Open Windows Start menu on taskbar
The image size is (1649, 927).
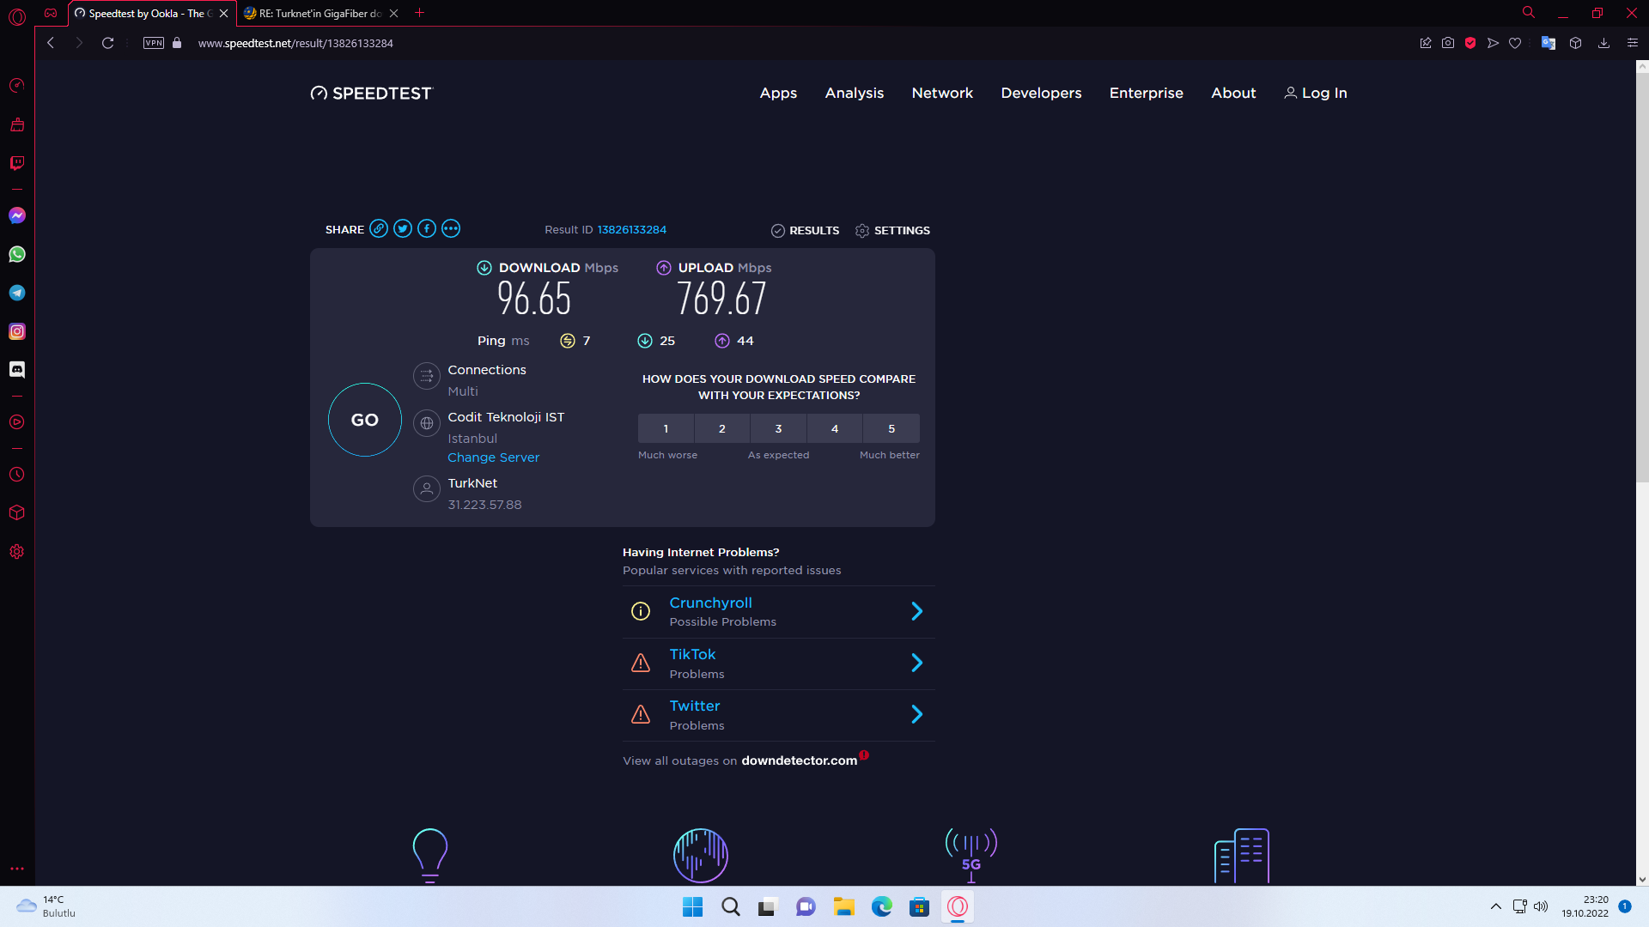click(x=692, y=906)
